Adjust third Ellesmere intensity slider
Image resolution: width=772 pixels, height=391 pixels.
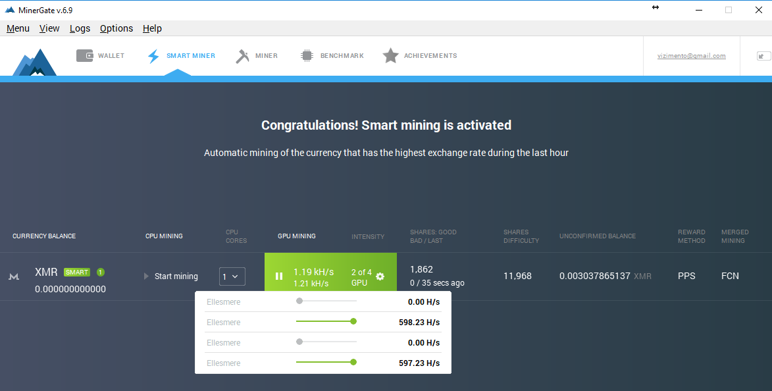(326, 342)
